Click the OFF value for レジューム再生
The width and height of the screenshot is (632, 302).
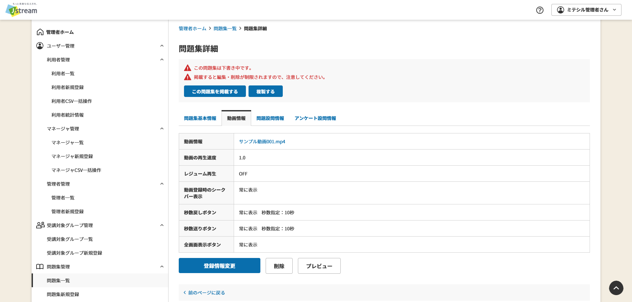pyautogui.click(x=243, y=174)
